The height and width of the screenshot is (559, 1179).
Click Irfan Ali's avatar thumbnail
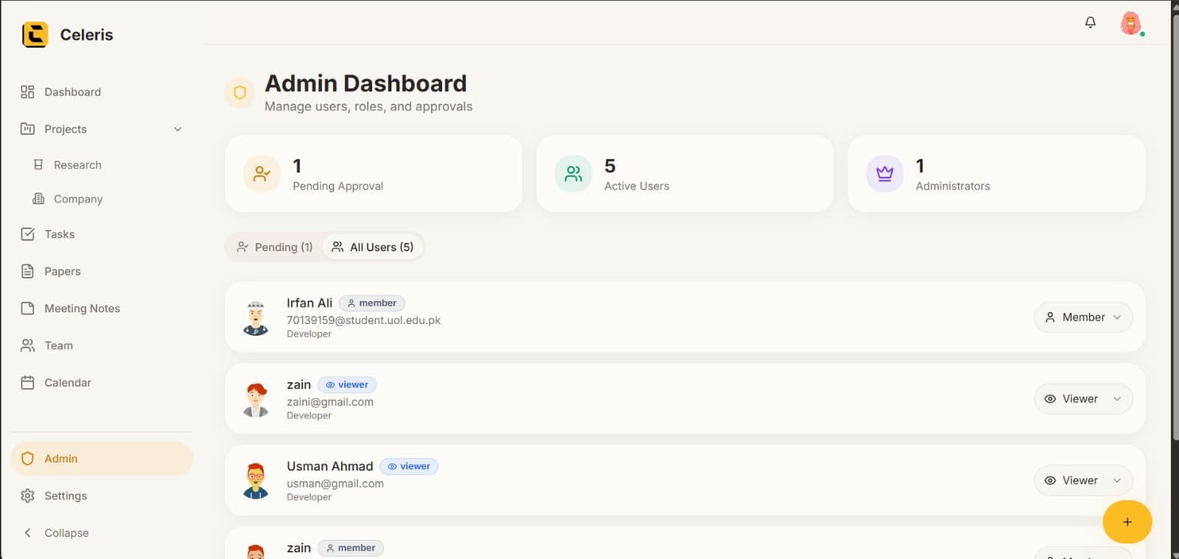pyautogui.click(x=256, y=317)
